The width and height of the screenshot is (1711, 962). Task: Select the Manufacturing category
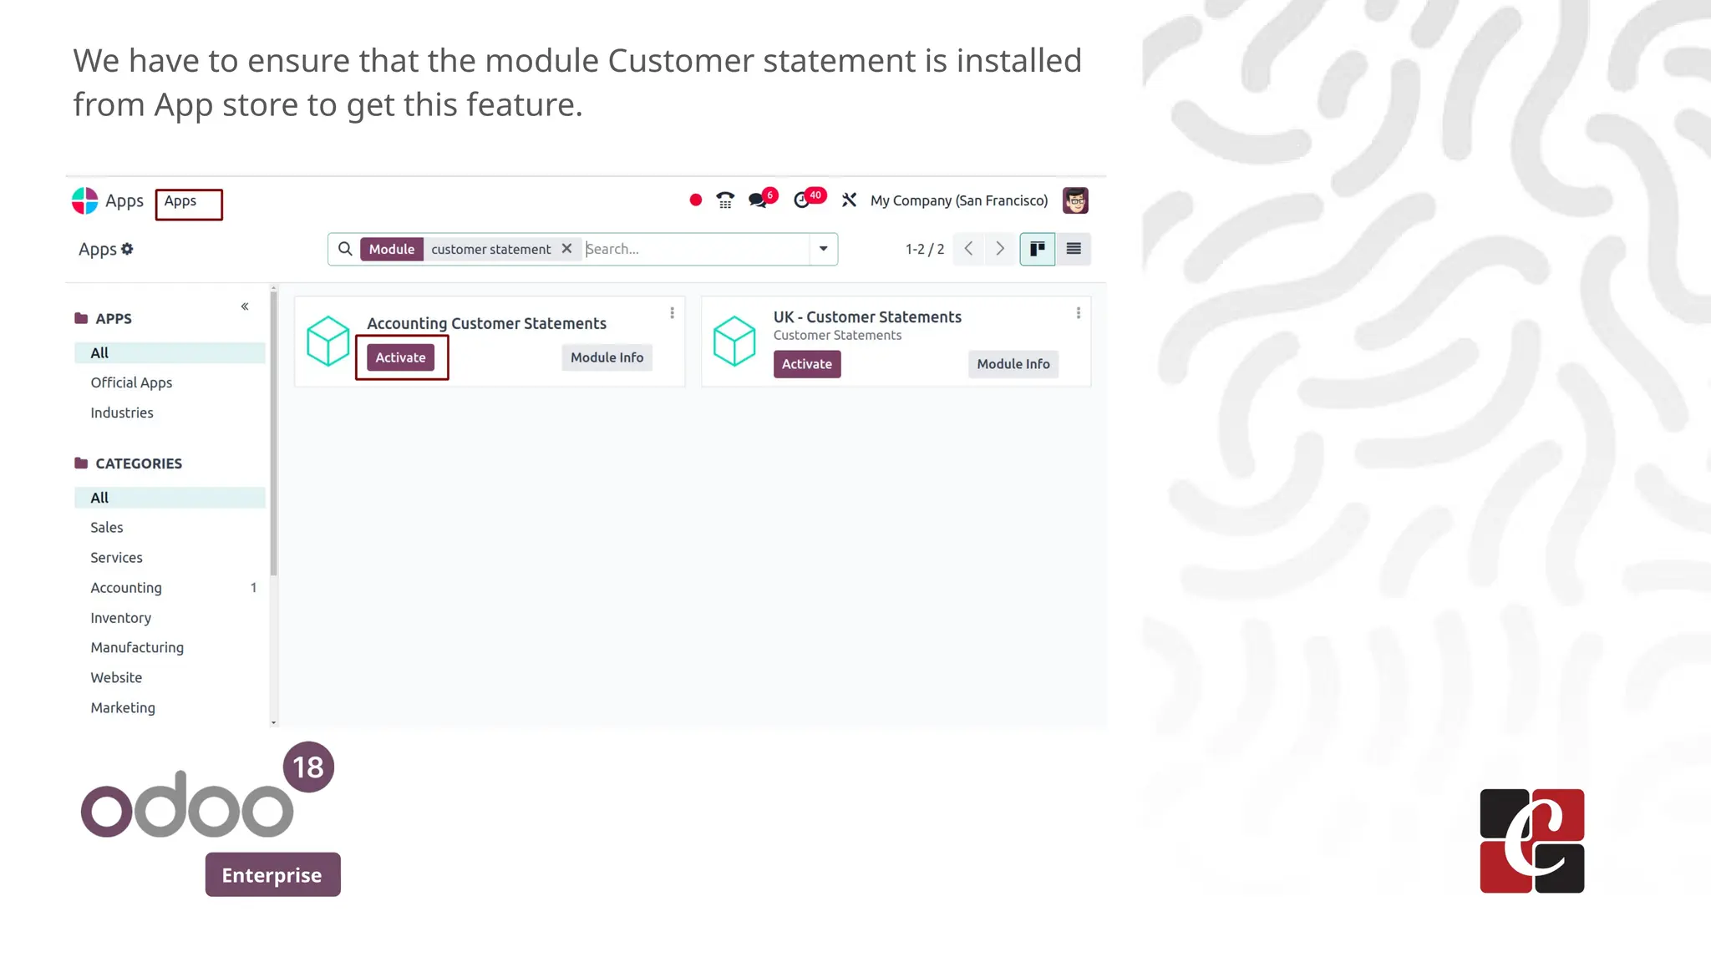[137, 648]
